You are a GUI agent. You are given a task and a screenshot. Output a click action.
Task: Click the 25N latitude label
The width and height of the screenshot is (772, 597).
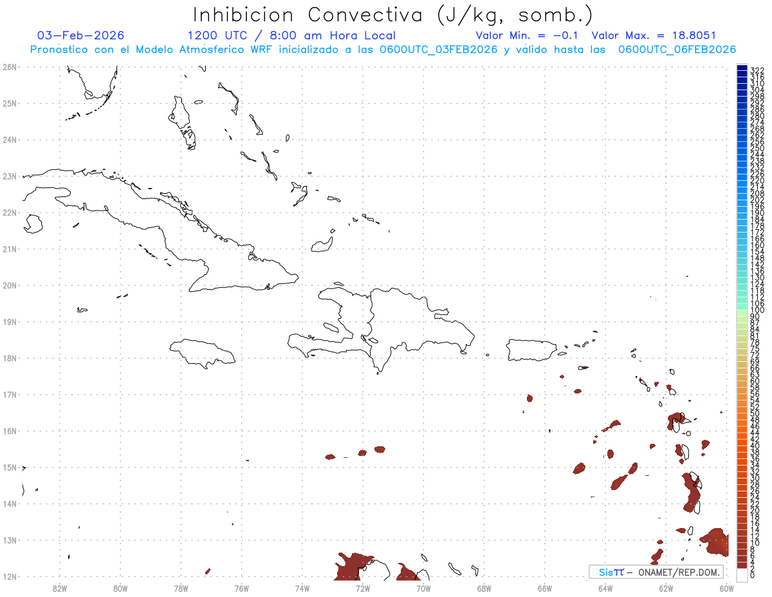(9, 103)
